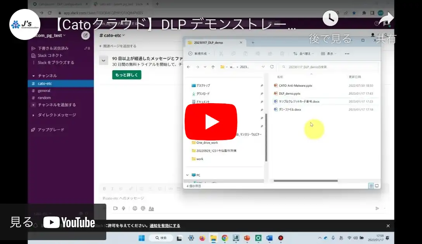Click the @ mention icon in composer

coord(143,208)
